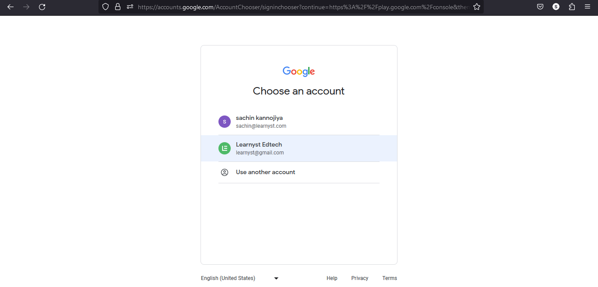Image resolution: width=598 pixels, height=287 pixels.
Task: Select purple S avatar for sachin
Action: click(x=225, y=122)
